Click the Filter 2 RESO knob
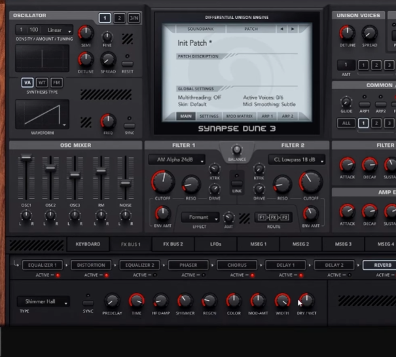Viewport: 396px width, 357px height. tap(282, 185)
